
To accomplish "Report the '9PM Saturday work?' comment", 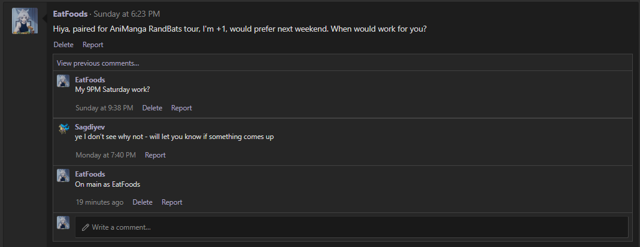I will pyautogui.click(x=181, y=108).
